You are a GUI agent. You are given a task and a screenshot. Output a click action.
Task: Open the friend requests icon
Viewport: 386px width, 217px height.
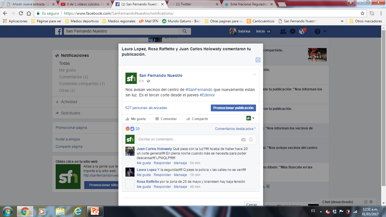point(283,31)
